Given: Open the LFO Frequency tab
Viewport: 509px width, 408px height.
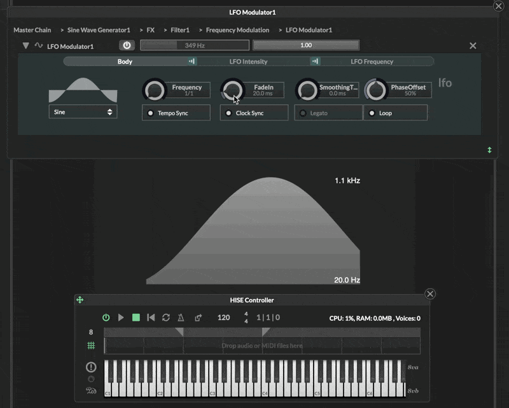Looking at the screenshot, I should (372, 62).
